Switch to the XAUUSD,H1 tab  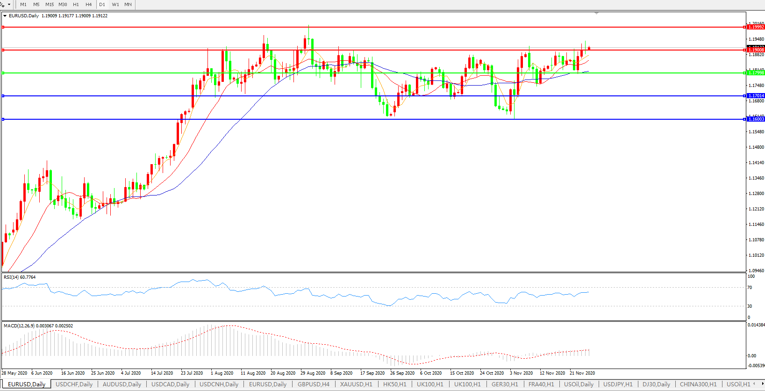click(356, 384)
